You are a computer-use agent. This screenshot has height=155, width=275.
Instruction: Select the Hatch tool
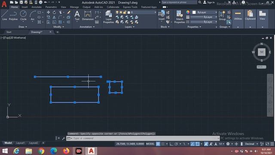click(x=39, y=22)
